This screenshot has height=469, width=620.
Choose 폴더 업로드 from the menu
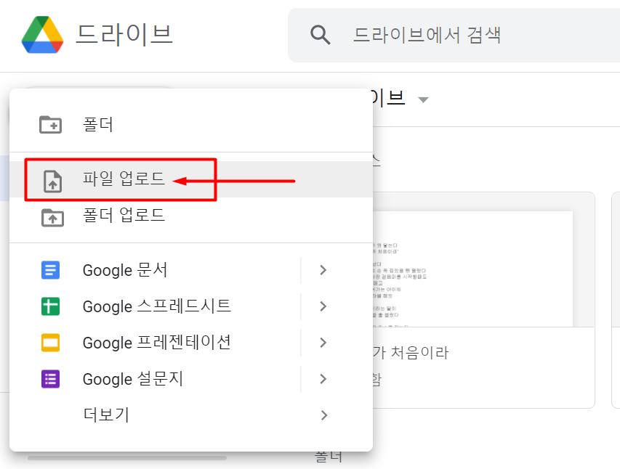(x=191, y=216)
